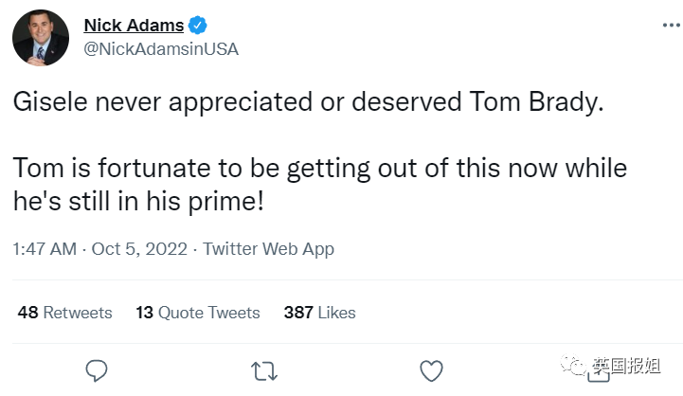Screen dimensions: 683x396
Task: Open the Nick Adams display name link
Action: coord(134,26)
